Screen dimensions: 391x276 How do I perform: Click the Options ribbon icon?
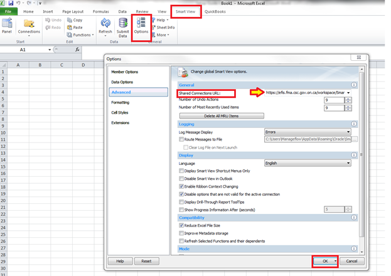(141, 26)
